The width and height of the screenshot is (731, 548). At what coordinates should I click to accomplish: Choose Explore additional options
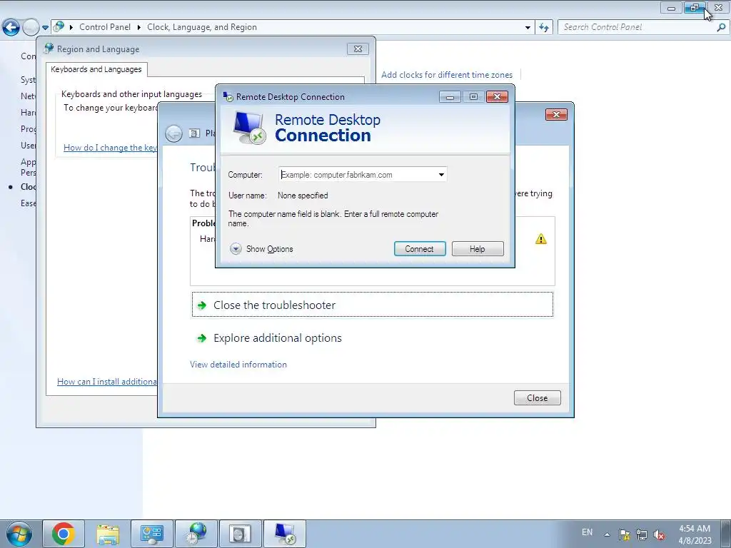click(x=278, y=338)
